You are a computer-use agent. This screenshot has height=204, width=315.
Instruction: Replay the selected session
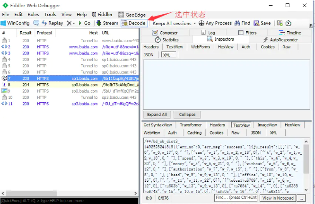[x=52, y=23]
